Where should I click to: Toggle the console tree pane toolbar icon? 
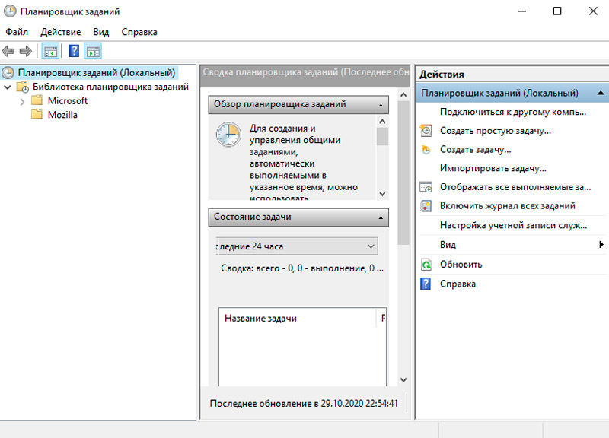pos(50,51)
